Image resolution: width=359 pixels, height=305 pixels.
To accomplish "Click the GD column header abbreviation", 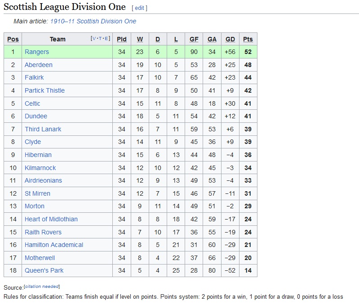I will (230, 39).
